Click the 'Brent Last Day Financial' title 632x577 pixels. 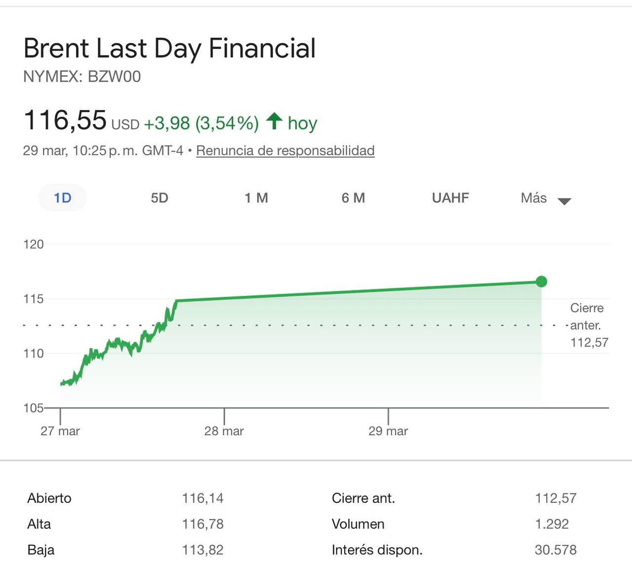coord(169,48)
